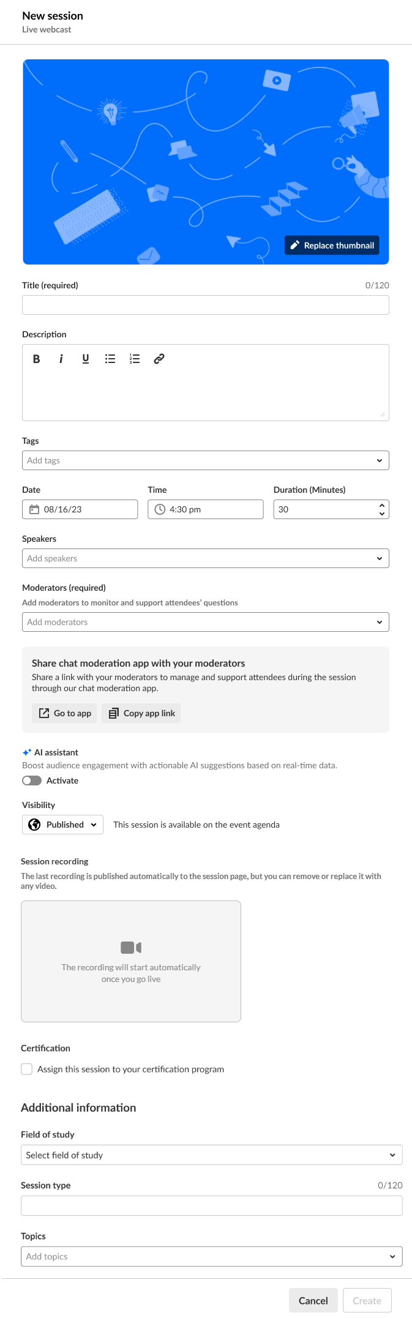The image size is (412, 1318).
Task: Insert a bulleted list in description
Action: (x=110, y=359)
